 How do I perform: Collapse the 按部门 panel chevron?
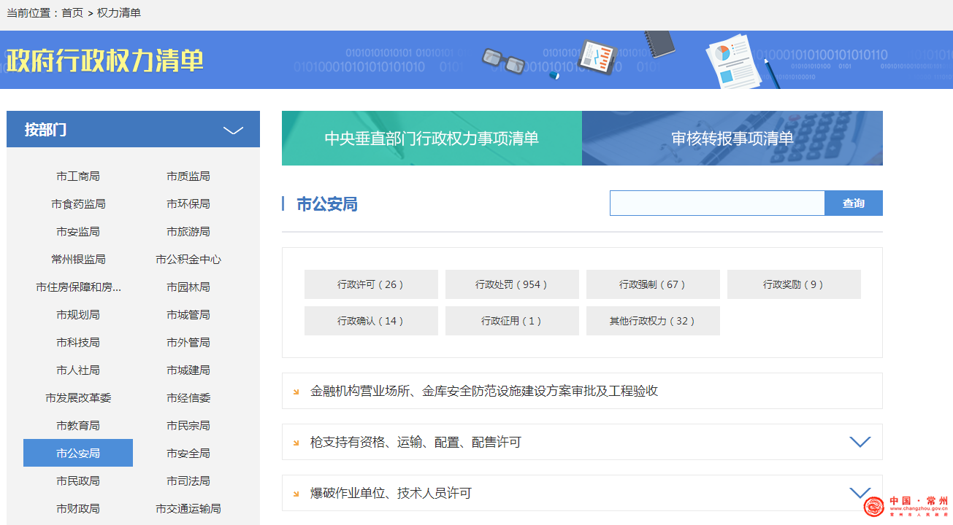pyautogui.click(x=233, y=131)
